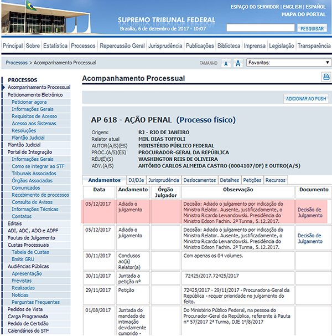
Task: Open Recebimento de processos link
Action: point(40,195)
